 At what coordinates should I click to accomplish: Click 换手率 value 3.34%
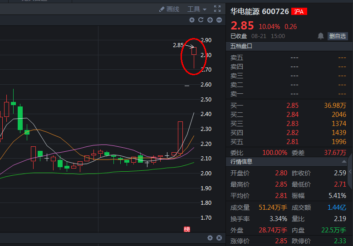click(x=279, y=218)
